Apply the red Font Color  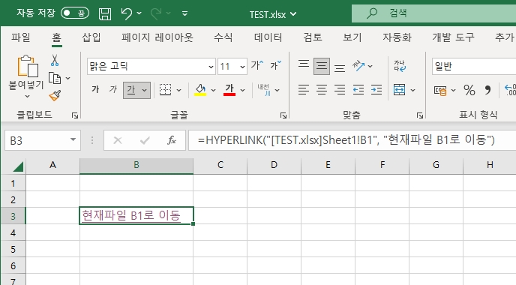click(x=229, y=89)
